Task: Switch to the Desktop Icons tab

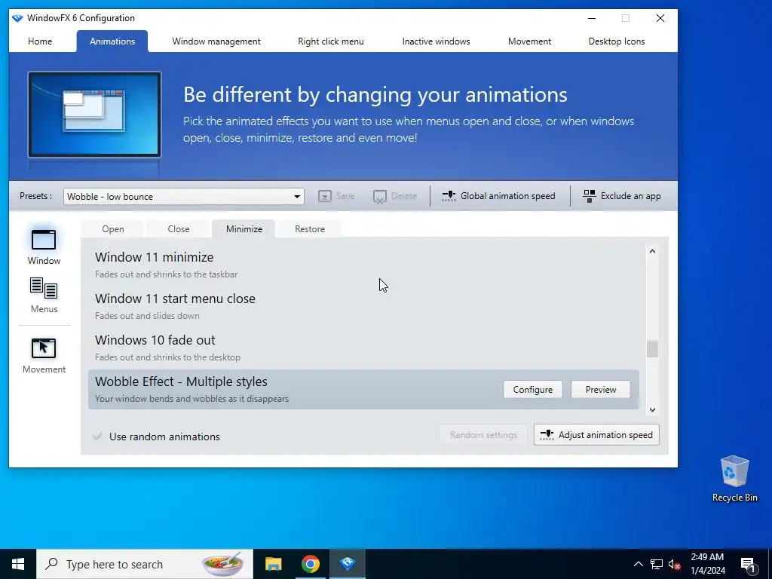Action: click(617, 41)
